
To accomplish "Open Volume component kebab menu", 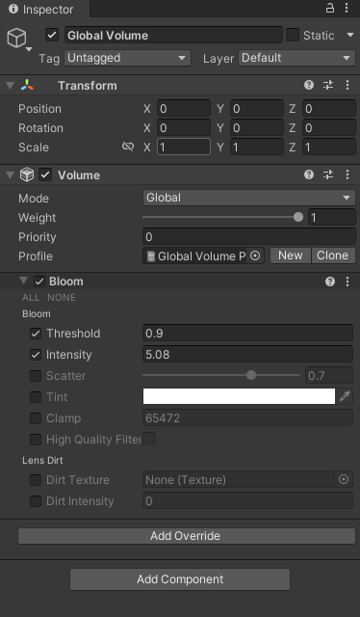I will pos(347,174).
